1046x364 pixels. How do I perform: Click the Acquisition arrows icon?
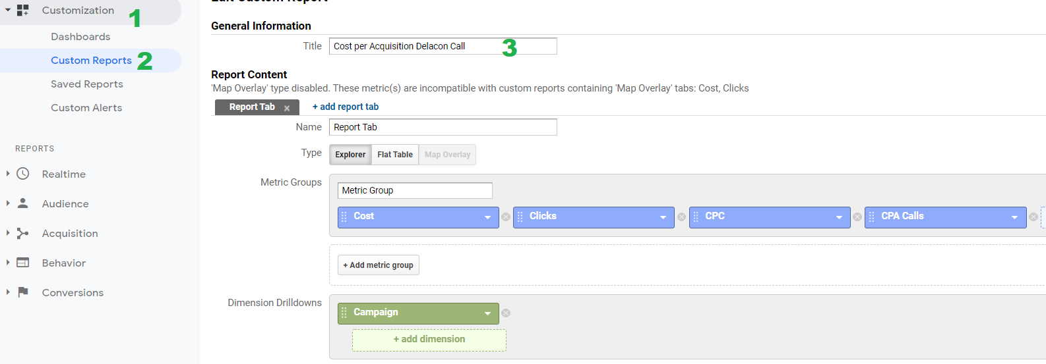click(x=23, y=233)
